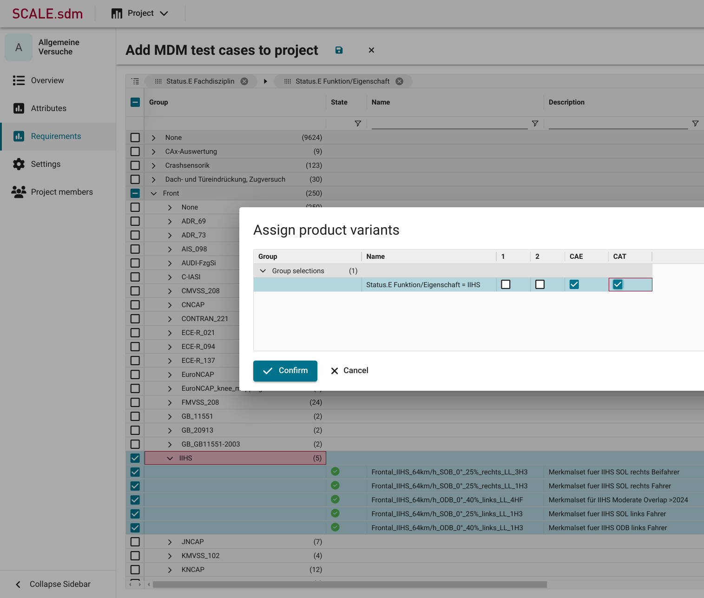Check variant 2 checkbox in dialog

tap(540, 284)
